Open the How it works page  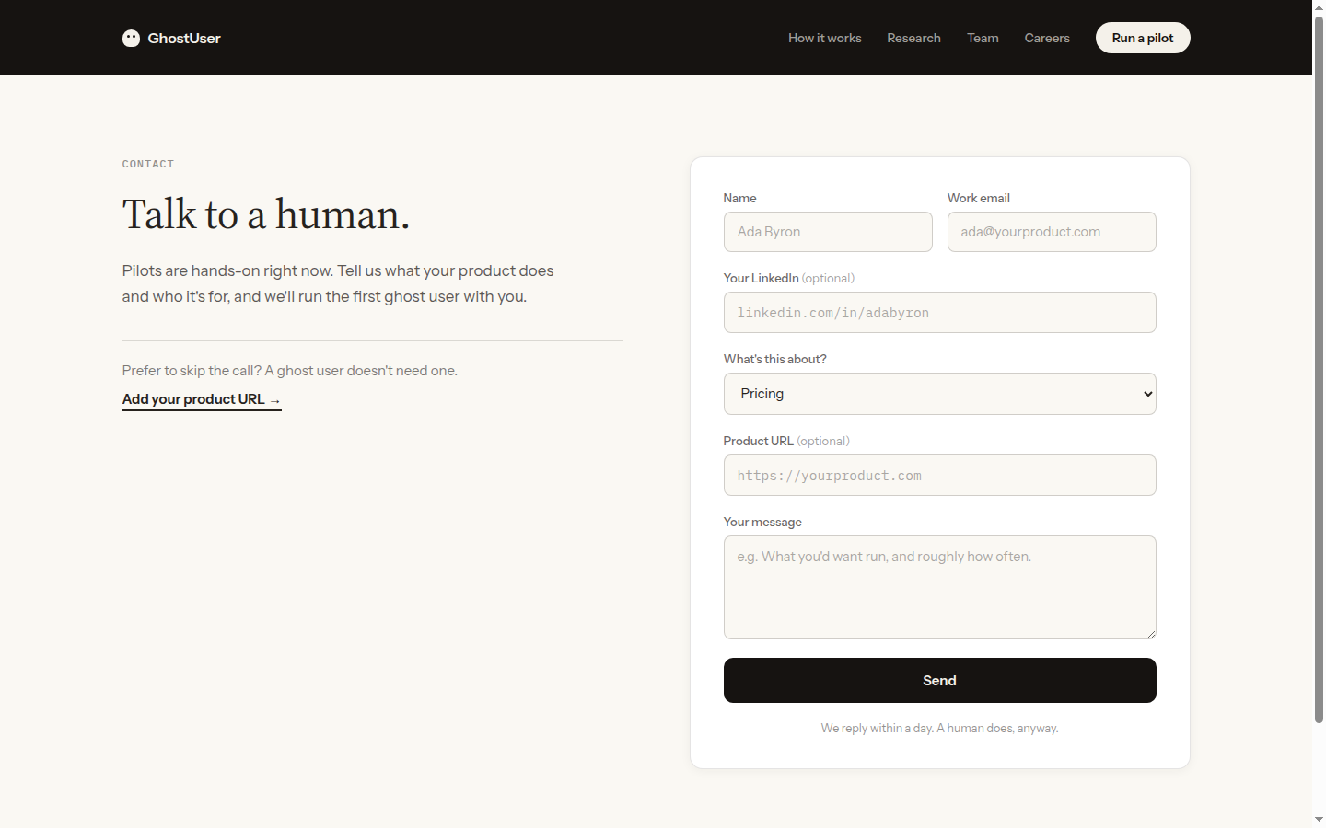click(824, 38)
